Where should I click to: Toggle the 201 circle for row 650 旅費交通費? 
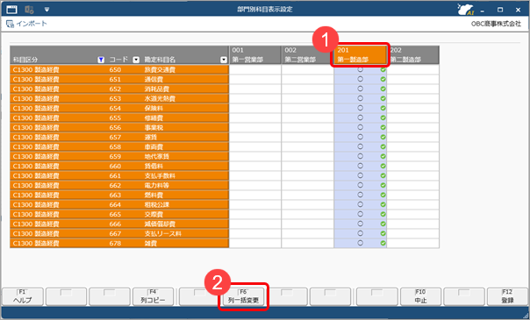tap(361, 69)
